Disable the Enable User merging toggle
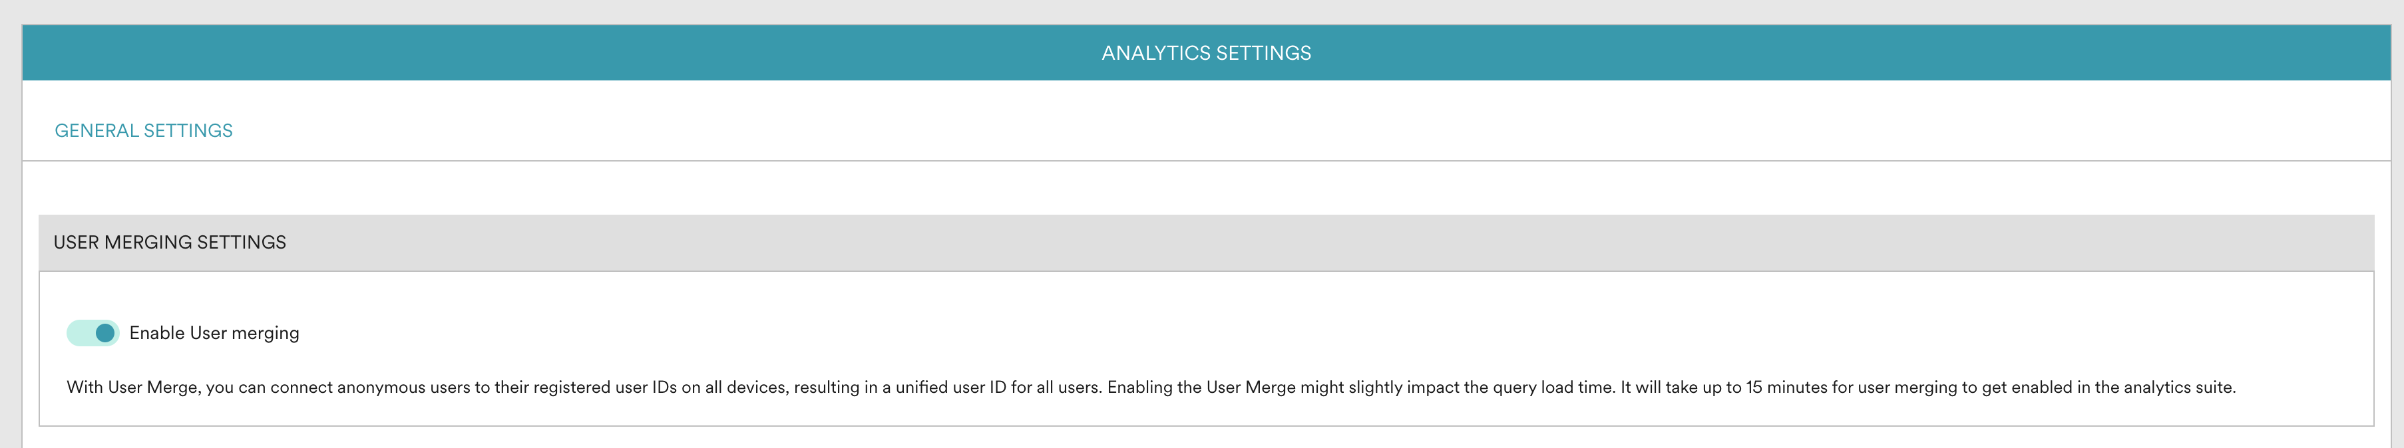This screenshot has height=448, width=2404. click(93, 332)
